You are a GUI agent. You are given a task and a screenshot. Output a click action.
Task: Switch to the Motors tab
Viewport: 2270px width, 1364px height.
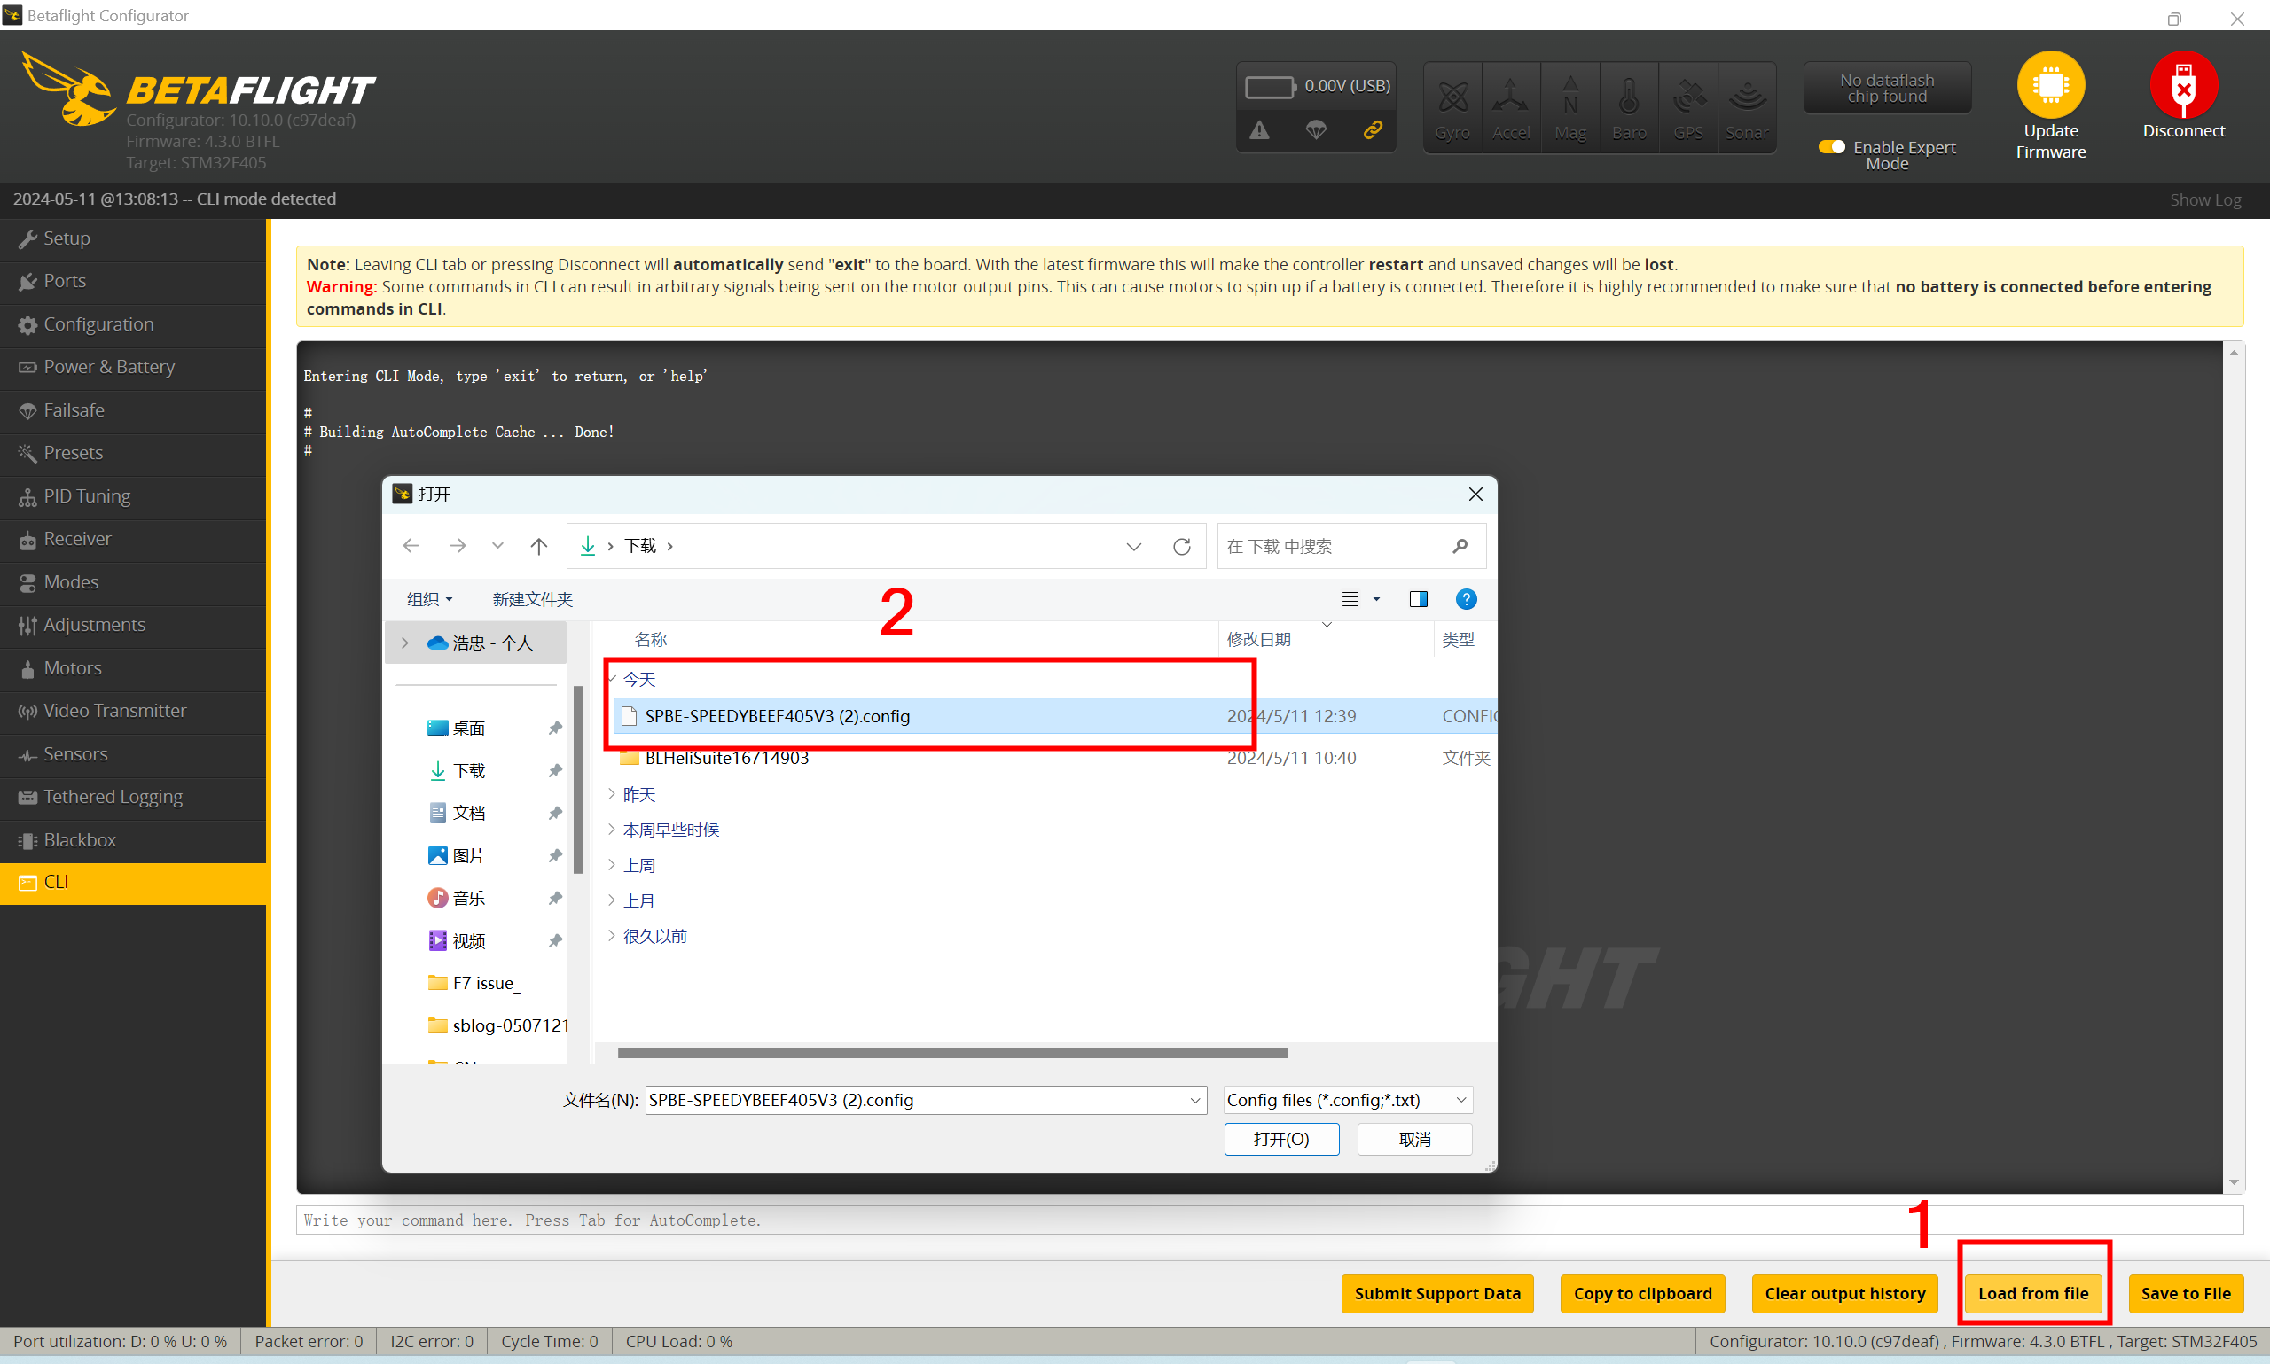[x=133, y=668]
